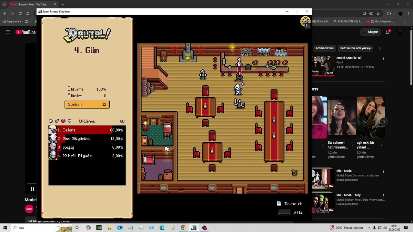Go to the YouTube home logo

tap(25, 32)
